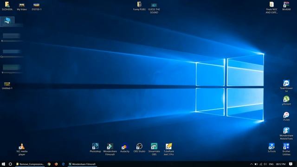
Task: Open the GUESS THE SOUND desktop item
Action: tap(154, 8)
